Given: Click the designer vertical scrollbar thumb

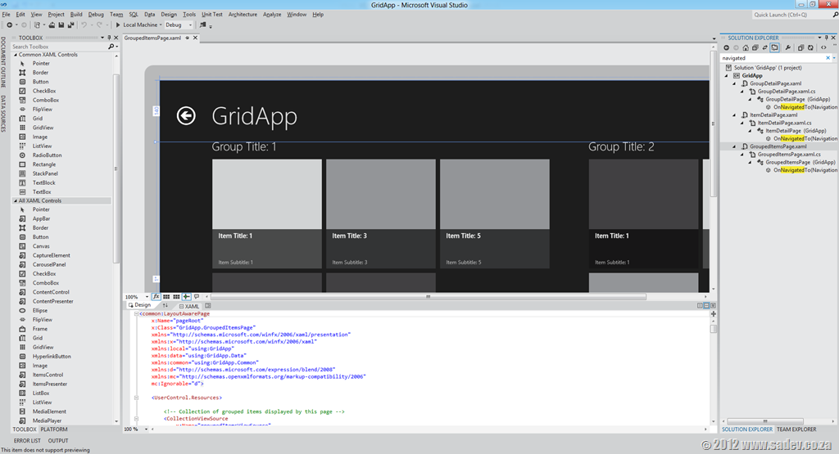Looking at the screenshot, I should click(x=713, y=124).
